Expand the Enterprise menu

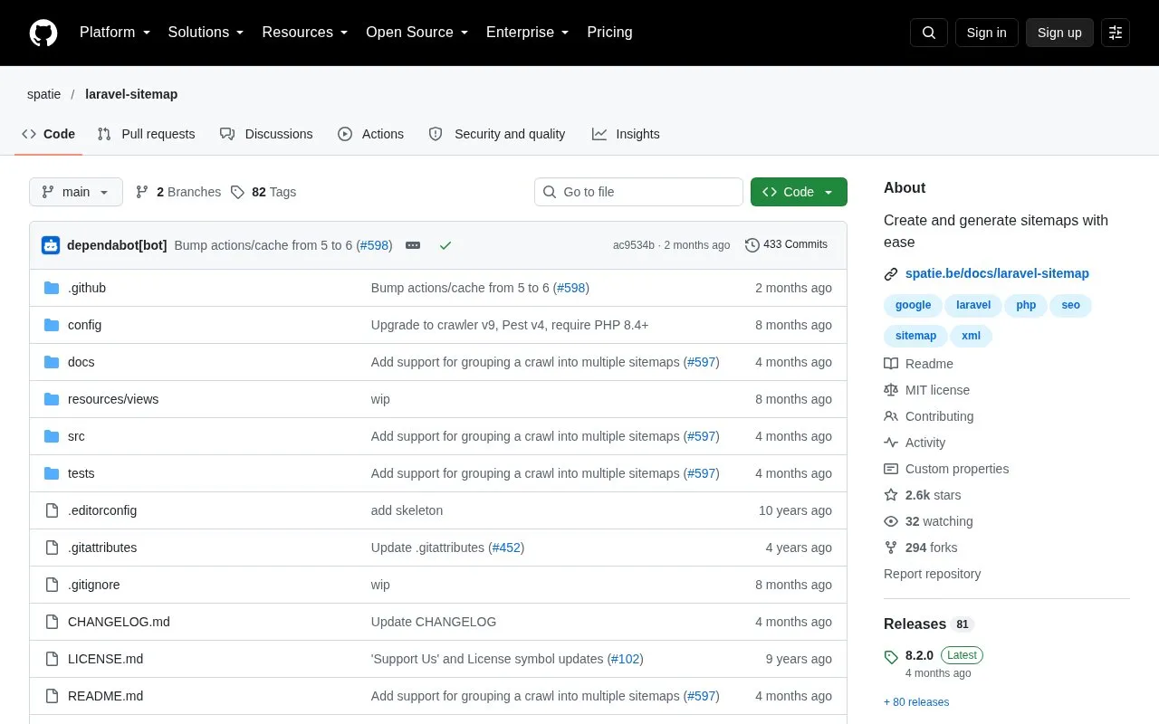[528, 33]
